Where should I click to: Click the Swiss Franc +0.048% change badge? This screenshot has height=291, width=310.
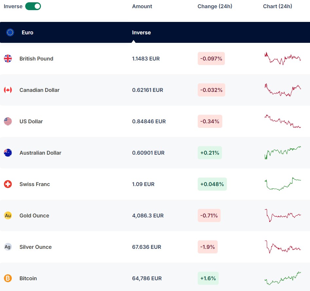pos(212,184)
